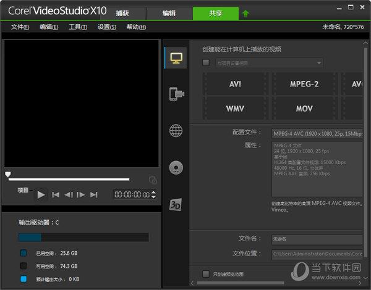Click the 项目 (Project) mode label
Image resolution: width=371 pixels, height=290 pixels.
23,190
